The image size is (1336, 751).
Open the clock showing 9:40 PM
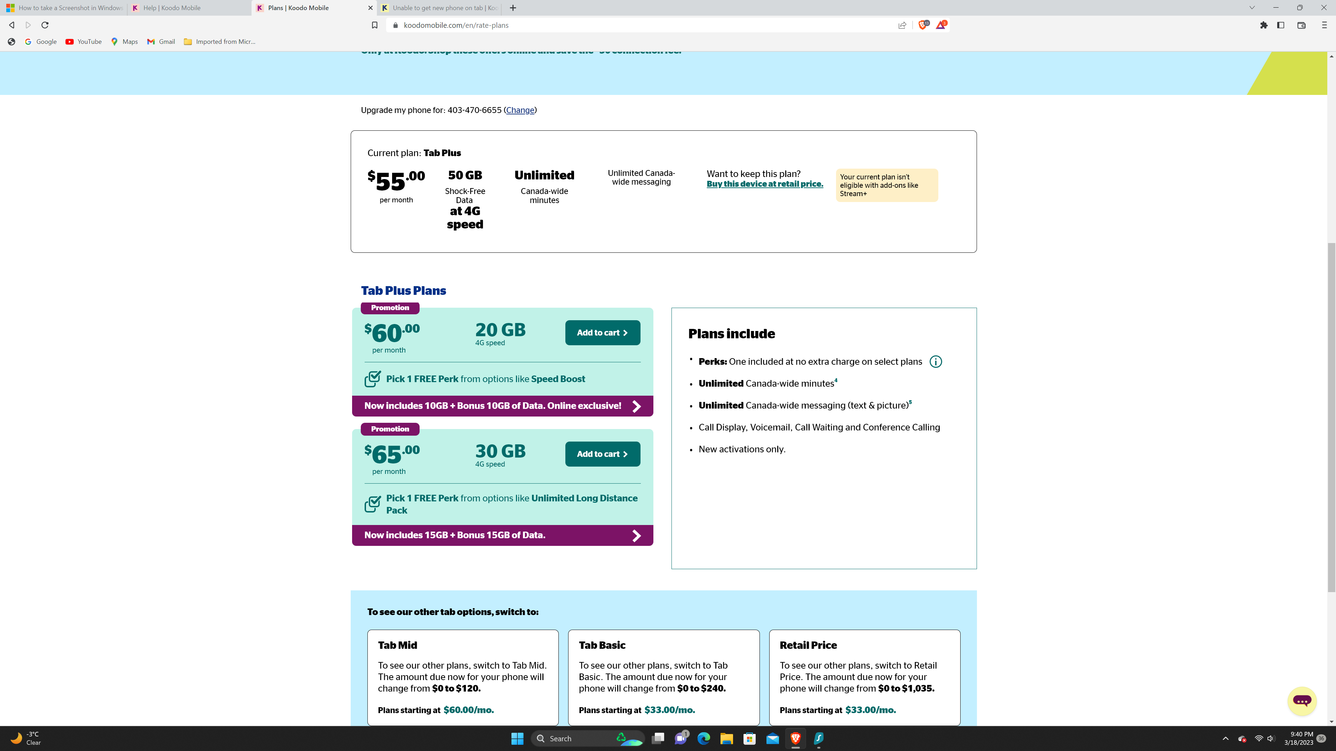tap(1298, 738)
